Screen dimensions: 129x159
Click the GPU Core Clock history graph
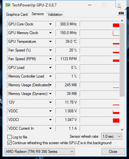coord(100,24)
